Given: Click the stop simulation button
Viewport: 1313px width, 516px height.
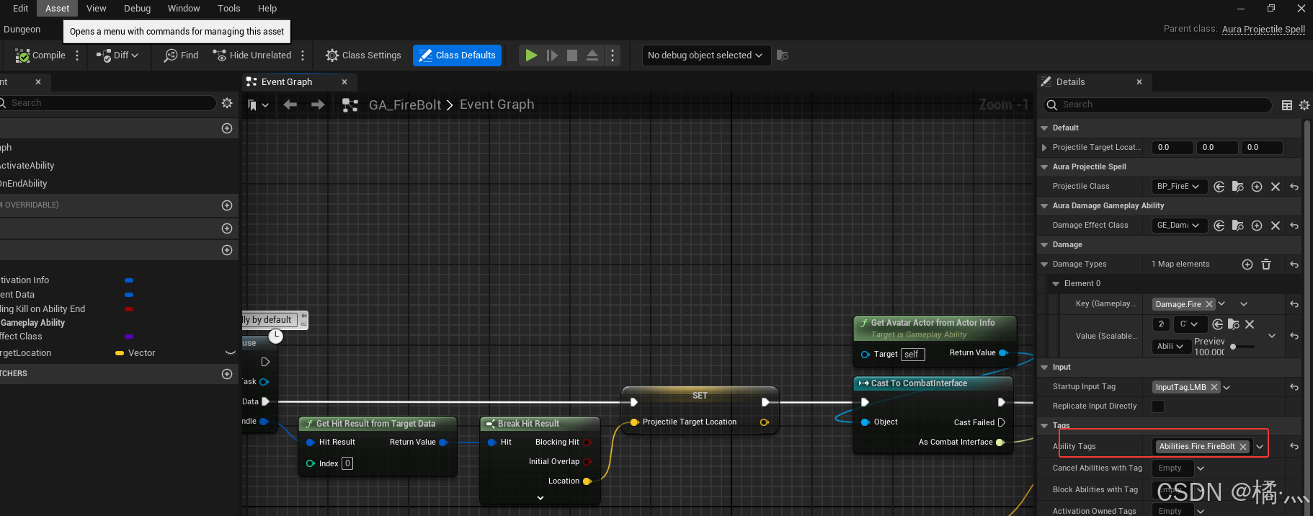Looking at the screenshot, I should 572,55.
